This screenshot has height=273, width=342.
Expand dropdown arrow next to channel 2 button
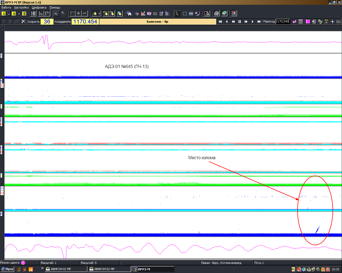19,14
